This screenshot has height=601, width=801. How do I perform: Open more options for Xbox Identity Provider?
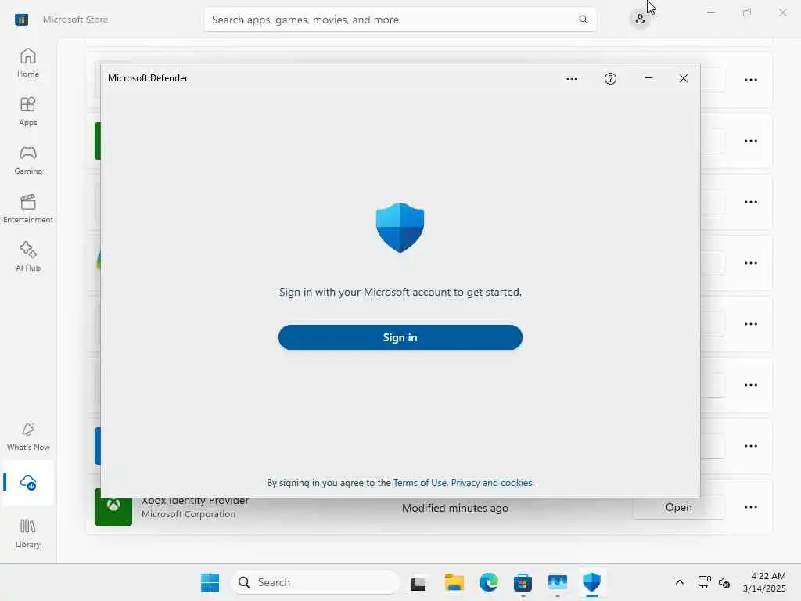[x=750, y=507]
